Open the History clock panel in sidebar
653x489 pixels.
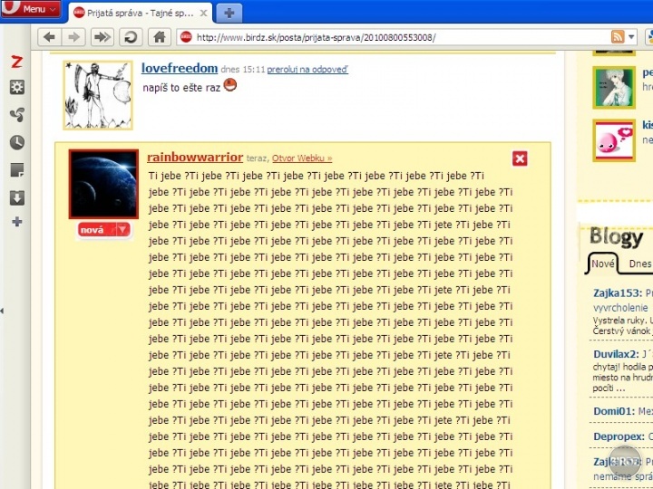coord(16,142)
